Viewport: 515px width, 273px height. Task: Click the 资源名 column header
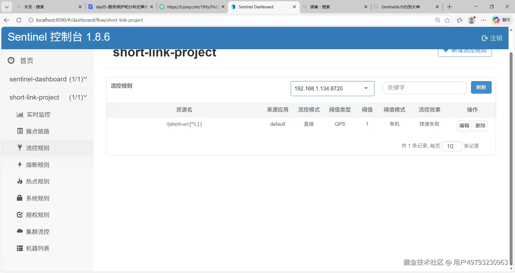click(184, 110)
